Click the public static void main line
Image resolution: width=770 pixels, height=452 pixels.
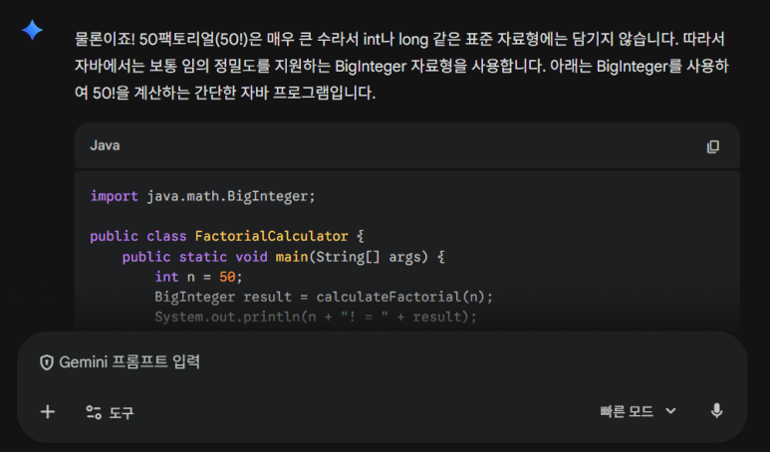pos(283,257)
